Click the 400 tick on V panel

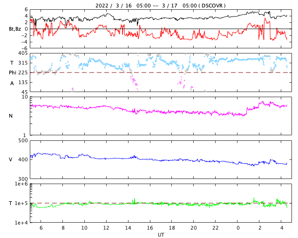coord(23,159)
